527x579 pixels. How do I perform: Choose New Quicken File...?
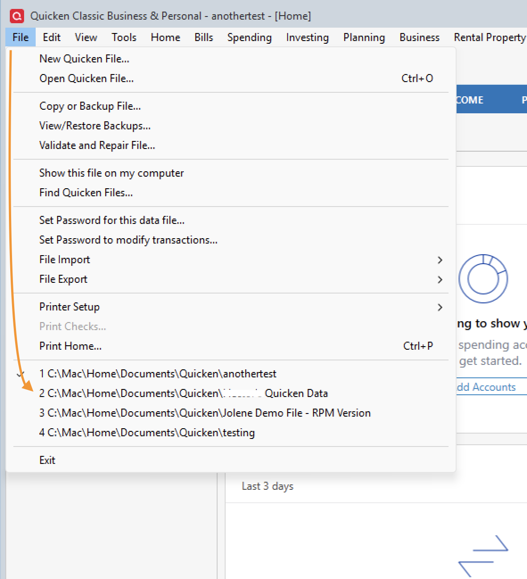tap(231, 59)
